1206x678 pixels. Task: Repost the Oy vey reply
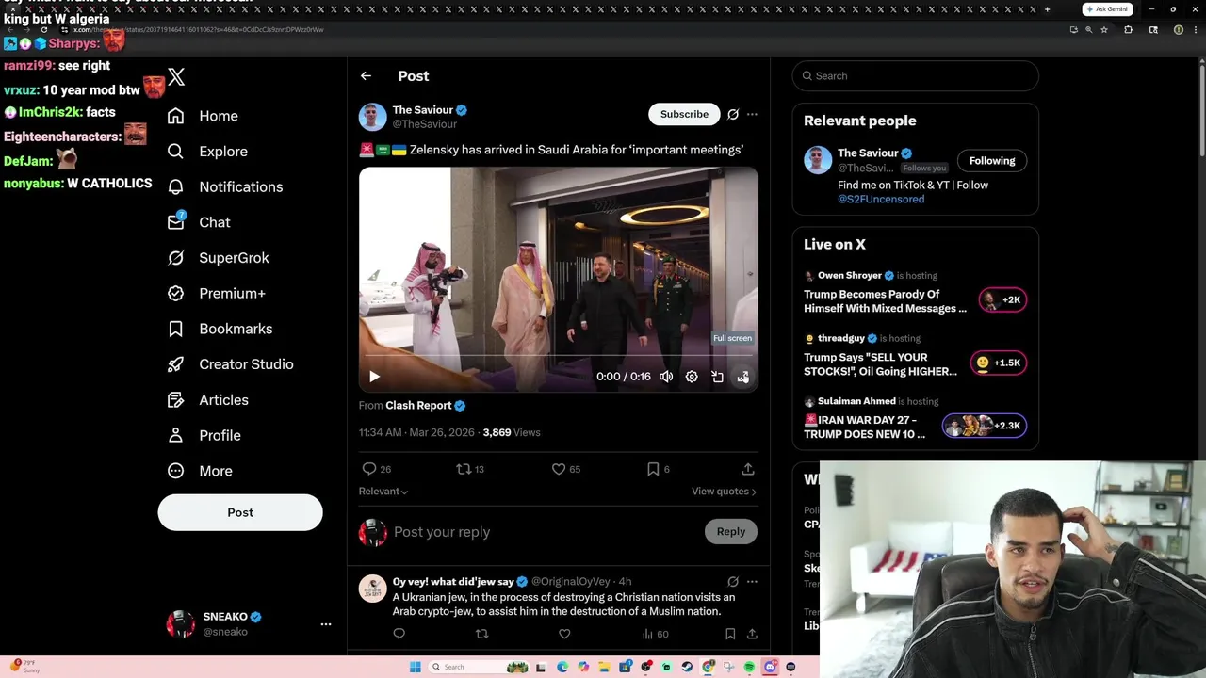(x=481, y=634)
